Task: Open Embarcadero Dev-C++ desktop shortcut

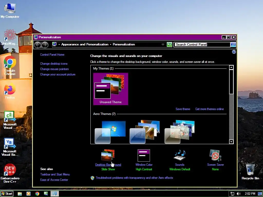Action: [10, 173]
